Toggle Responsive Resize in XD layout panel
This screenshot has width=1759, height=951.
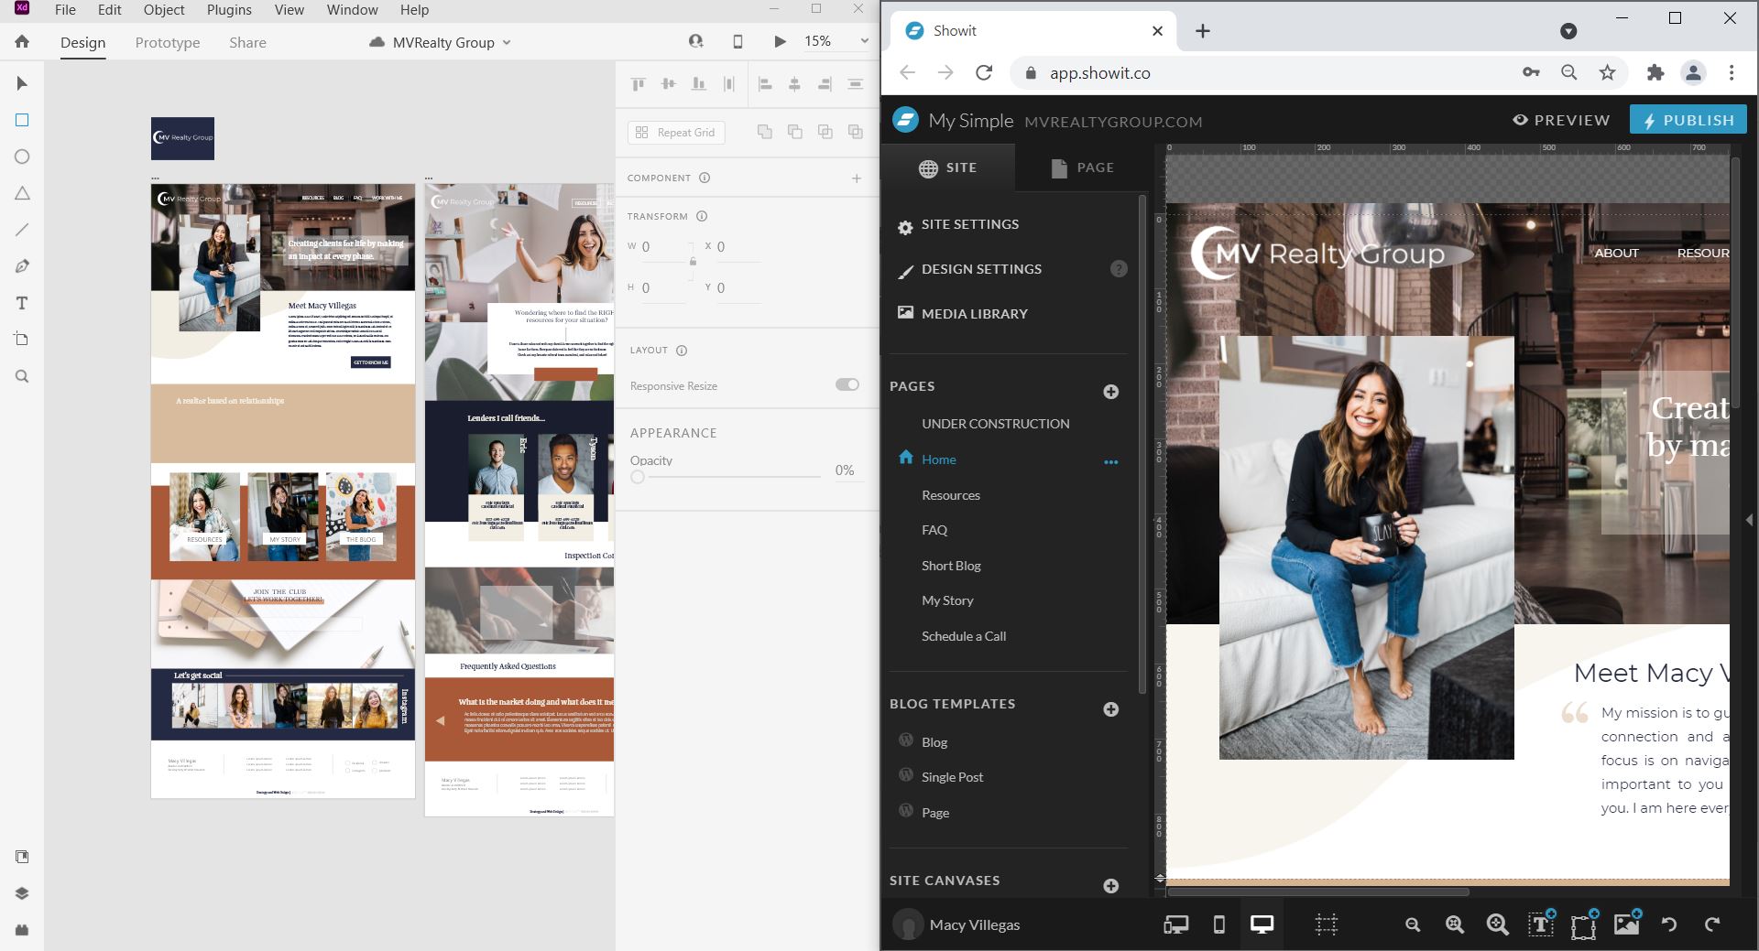point(846,384)
